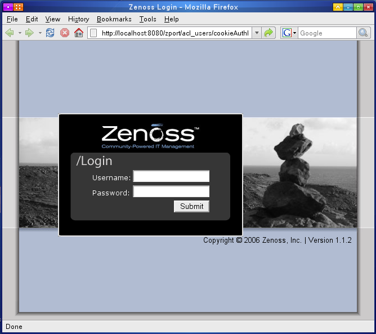Click the Google search engine icon

(287, 33)
